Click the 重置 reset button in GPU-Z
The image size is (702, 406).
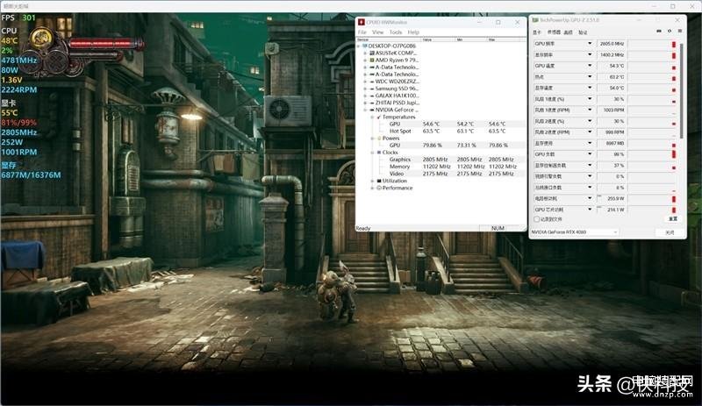(673, 219)
